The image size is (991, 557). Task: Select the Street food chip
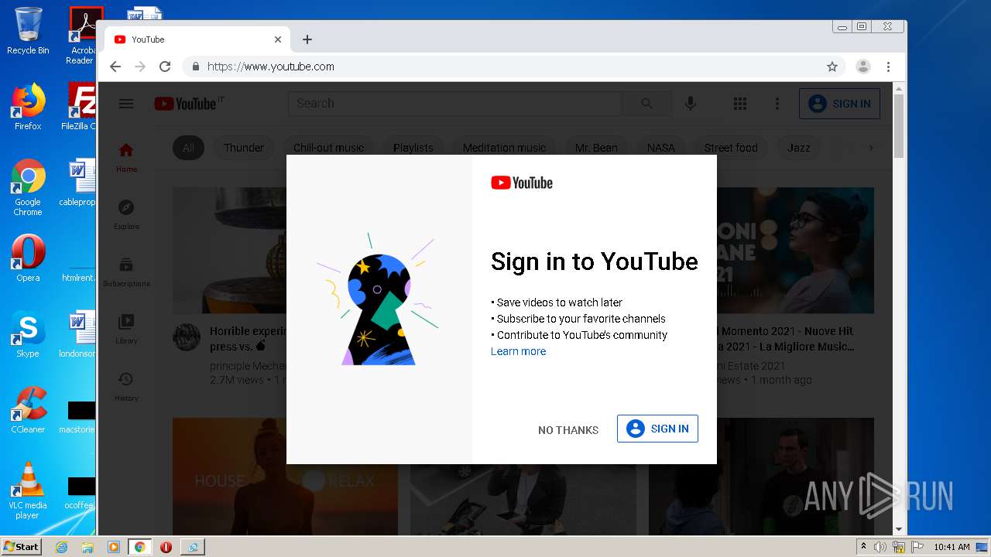pos(731,148)
